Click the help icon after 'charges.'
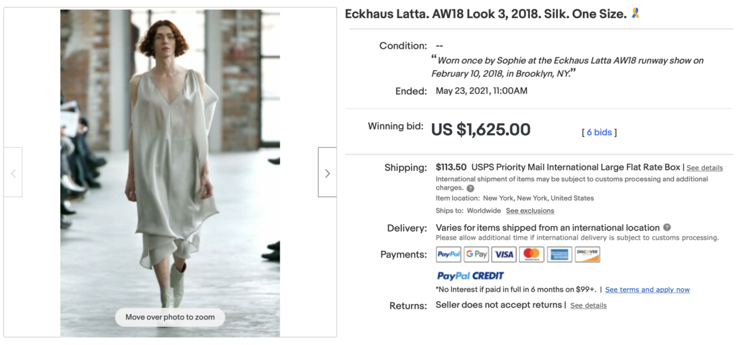The image size is (744, 345). 471,188
